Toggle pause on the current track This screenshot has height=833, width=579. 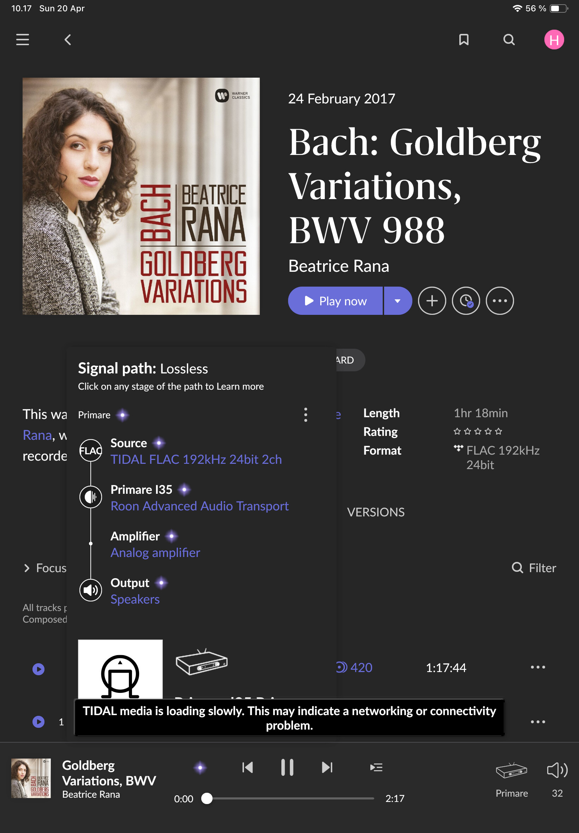(287, 767)
